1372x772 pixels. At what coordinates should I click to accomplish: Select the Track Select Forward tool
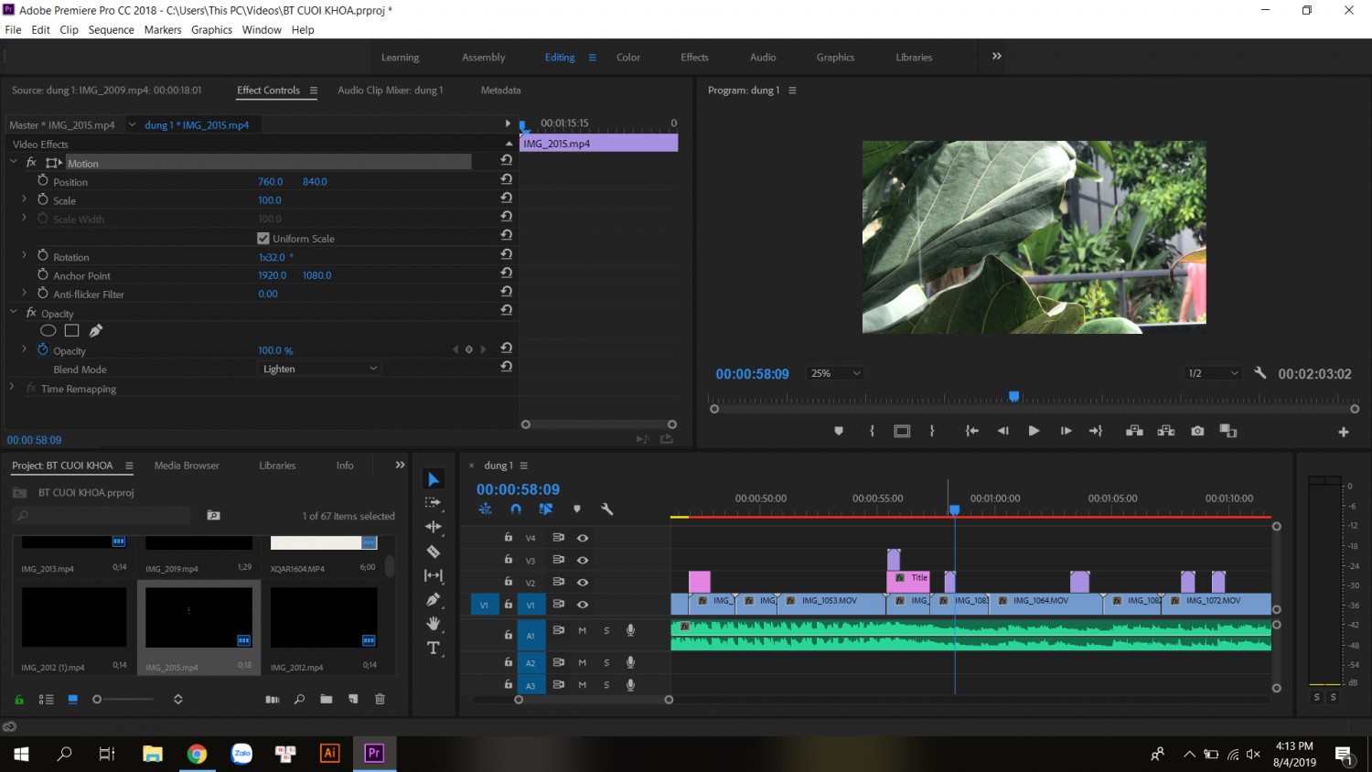pos(434,503)
